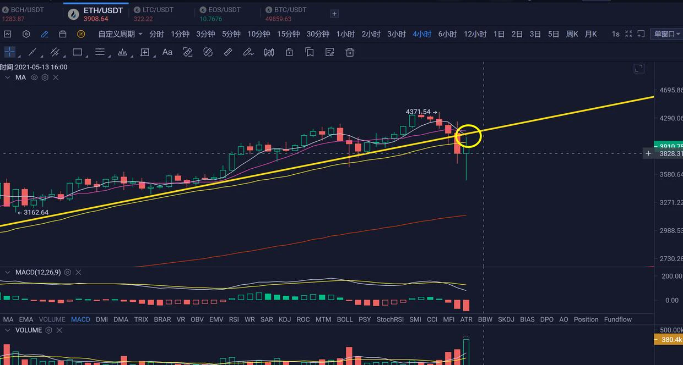The image size is (683, 365).
Task: Open the 单窗口 window layout dropdown
Action: [666, 34]
